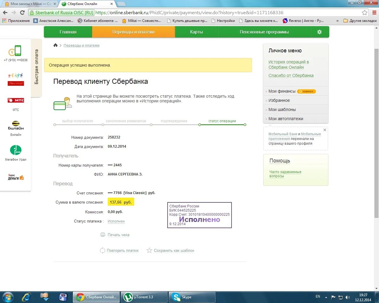This screenshot has width=379, height=303.
Task: Open the MegaFon Ural quick payment icon
Action: pyautogui.click(x=16, y=150)
